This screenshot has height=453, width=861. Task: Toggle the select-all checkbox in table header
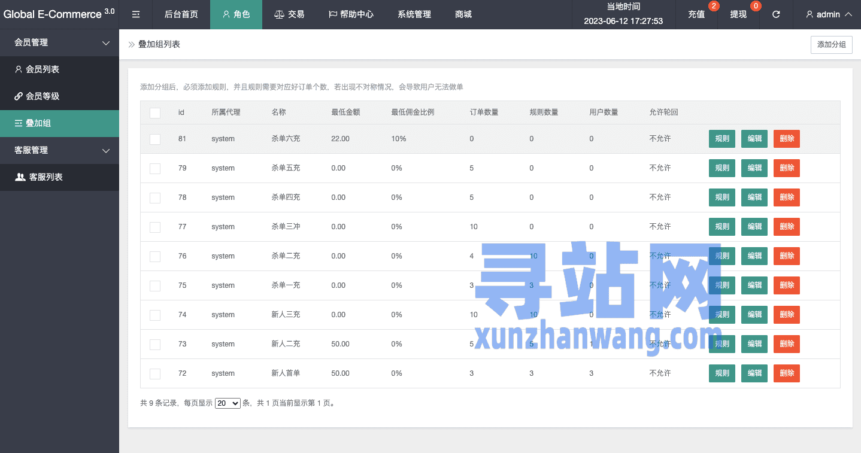pos(155,113)
